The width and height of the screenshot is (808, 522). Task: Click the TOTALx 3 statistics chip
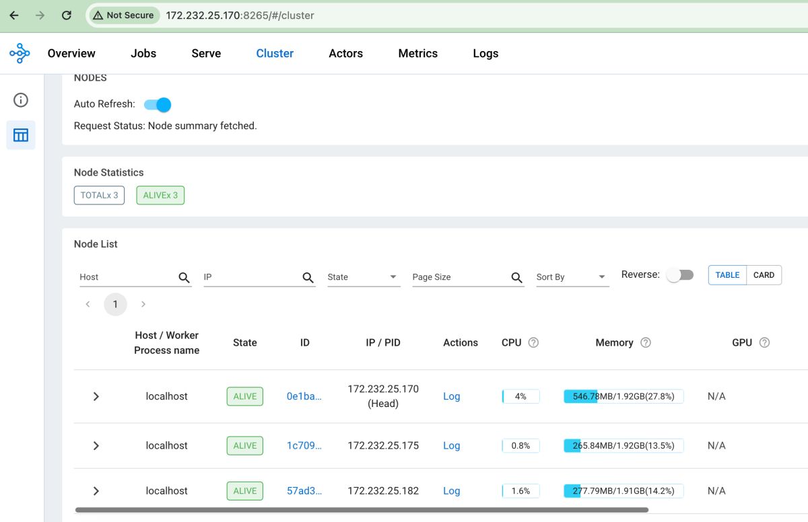point(99,195)
